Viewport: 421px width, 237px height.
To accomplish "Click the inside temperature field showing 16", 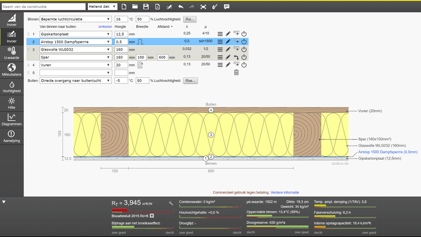I will click(x=121, y=19).
